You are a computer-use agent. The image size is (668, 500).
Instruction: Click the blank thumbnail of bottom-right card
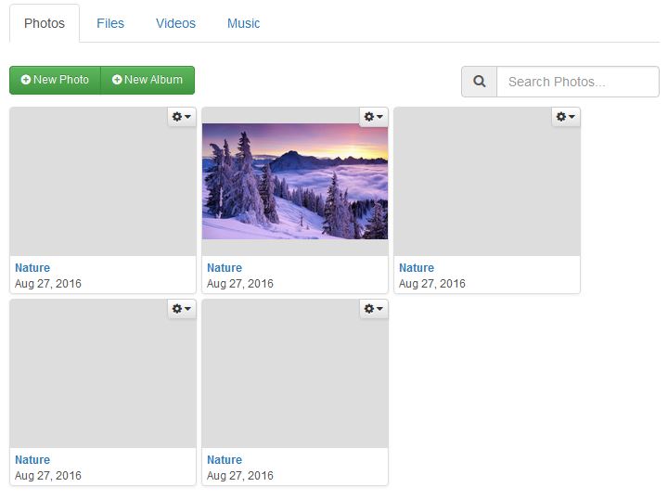pyautogui.click(x=295, y=374)
